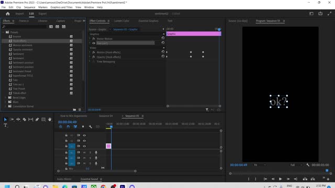Switch to the Essential Graphics tab

149,21
